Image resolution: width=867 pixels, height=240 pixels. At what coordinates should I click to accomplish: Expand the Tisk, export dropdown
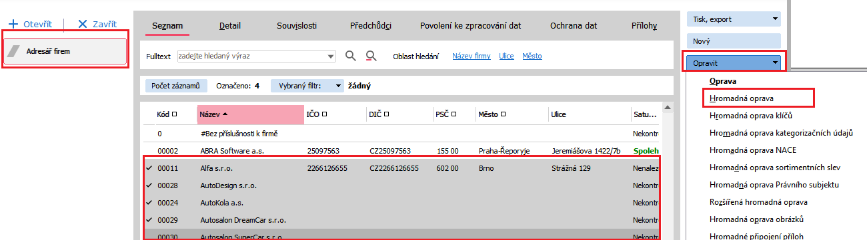tap(774, 19)
